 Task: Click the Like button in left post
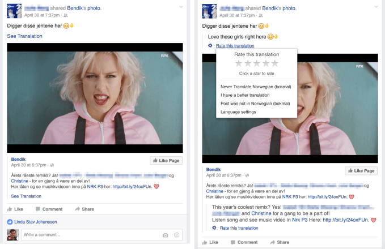coord(15,209)
